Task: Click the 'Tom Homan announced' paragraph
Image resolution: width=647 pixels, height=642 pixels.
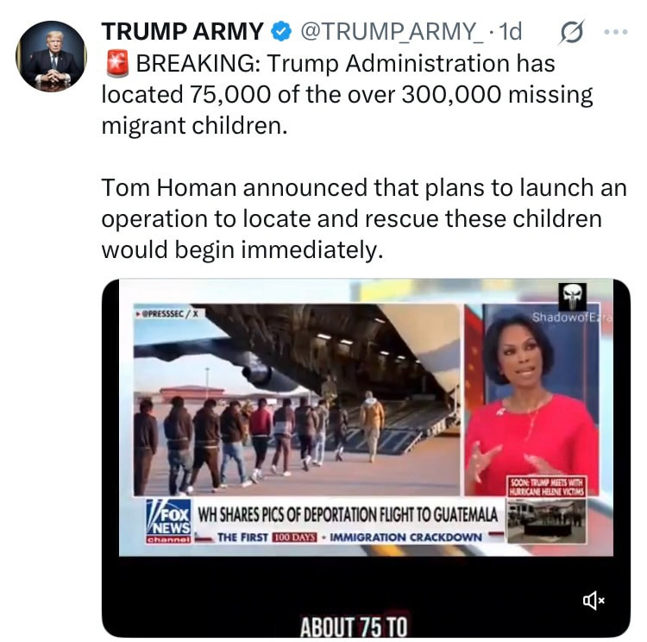Action: (364, 218)
